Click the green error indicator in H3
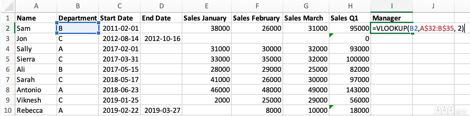 [x=331, y=35]
